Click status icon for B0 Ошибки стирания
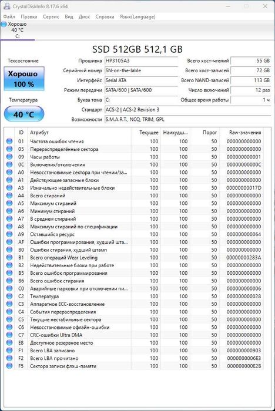Screen dimensions: 275x411 click(x=9, y=250)
